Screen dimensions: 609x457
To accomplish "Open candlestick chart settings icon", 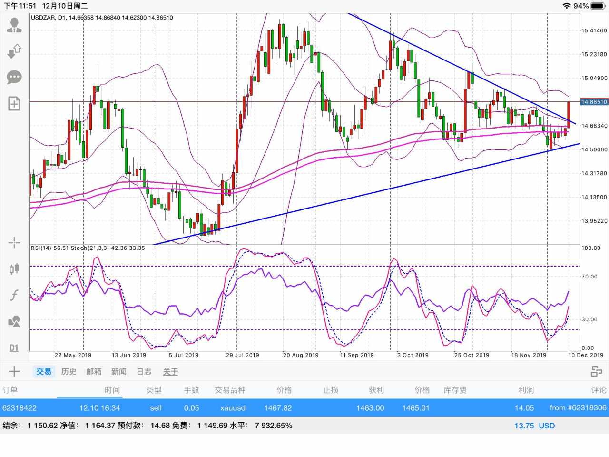I will tap(14, 269).
